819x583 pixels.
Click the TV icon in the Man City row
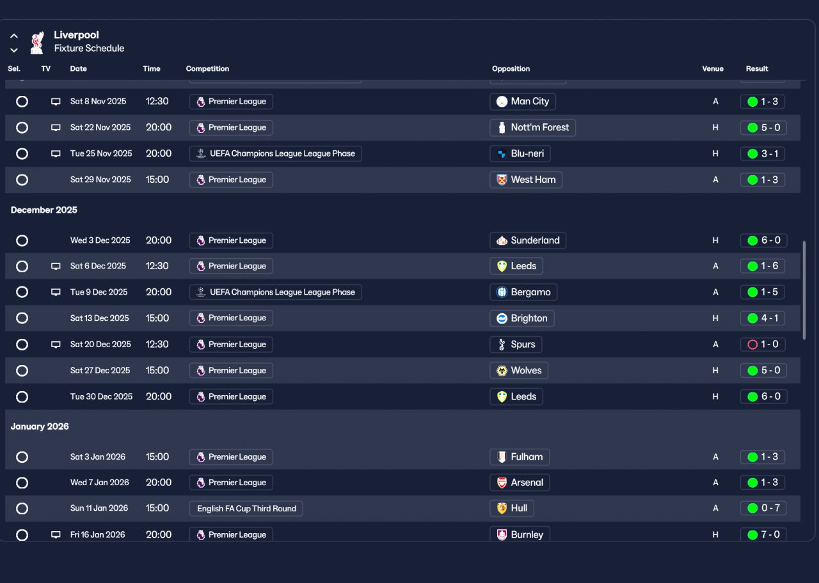pos(56,102)
